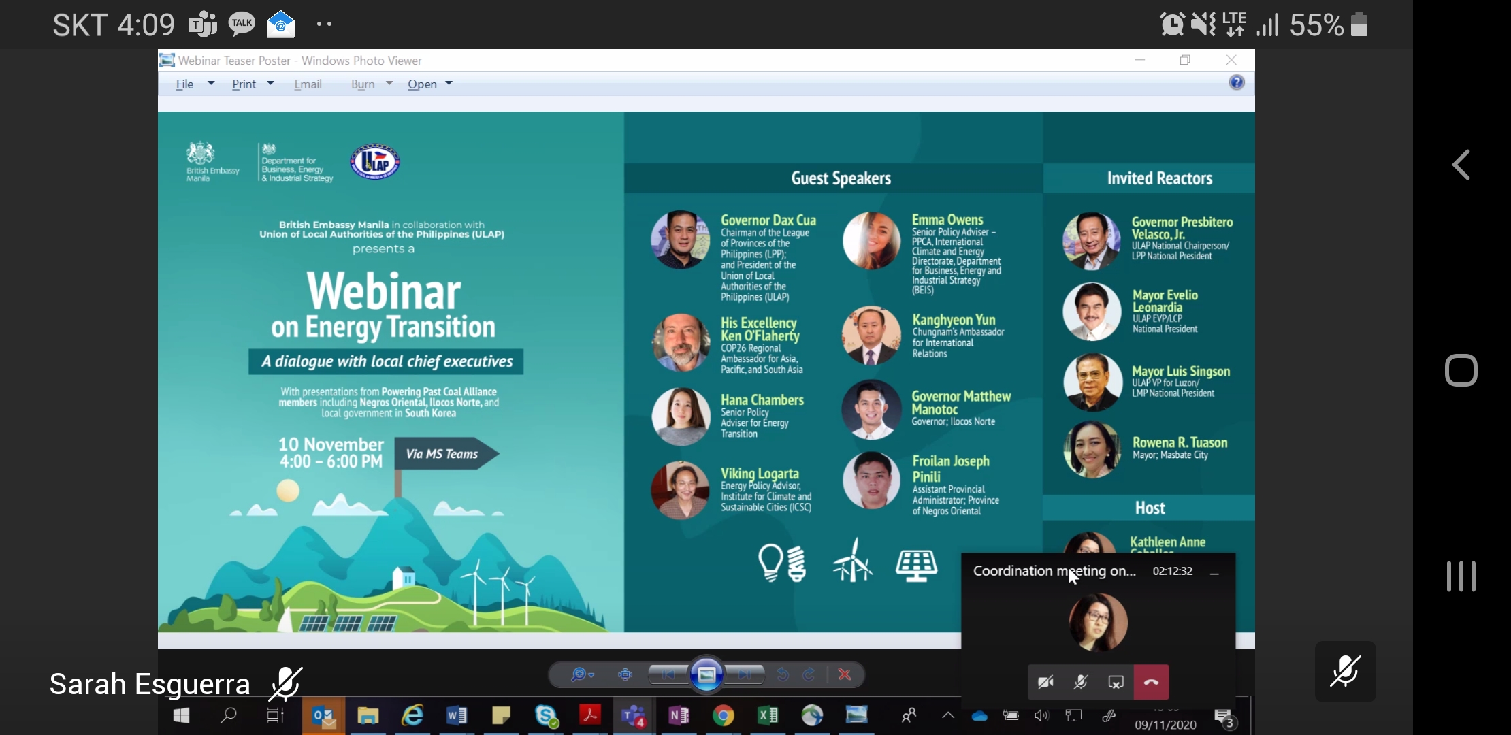Open the Photo Viewer help icon
Image resolution: width=1511 pixels, height=735 pixels.
1236,82
